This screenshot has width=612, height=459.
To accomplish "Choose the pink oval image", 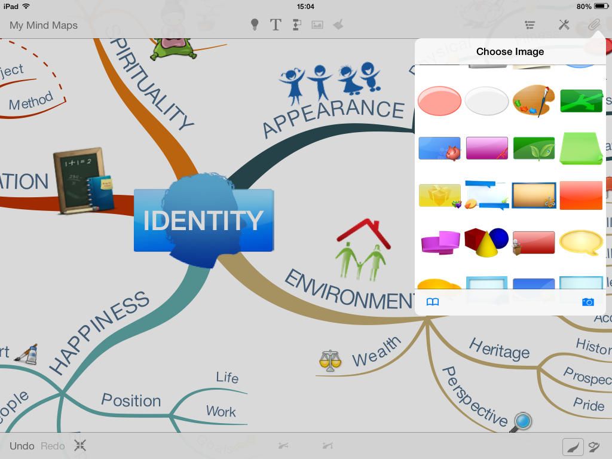I will [439, 100].
